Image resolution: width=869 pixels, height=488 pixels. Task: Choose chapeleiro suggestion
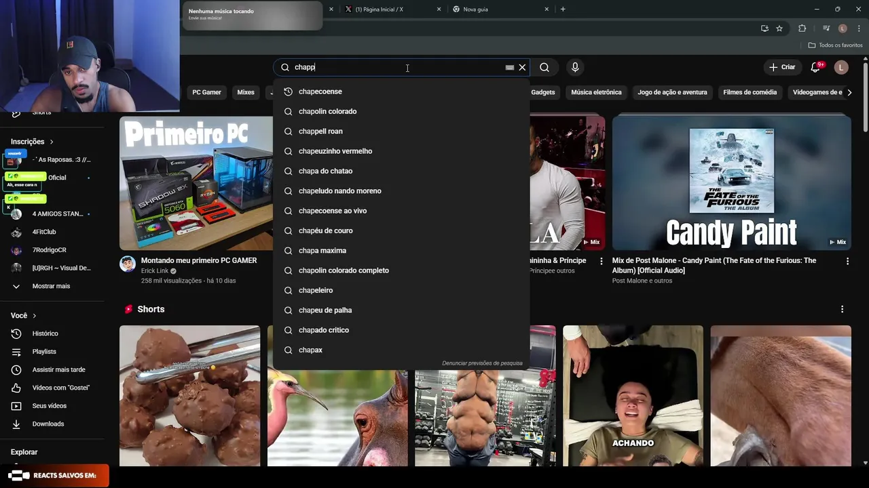[401, 290]
